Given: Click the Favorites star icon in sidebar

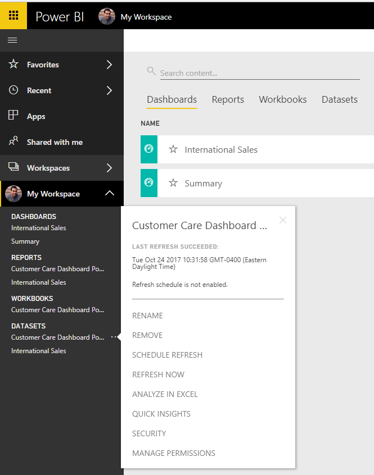Looking at the screenshot, I should click(13, 64).
